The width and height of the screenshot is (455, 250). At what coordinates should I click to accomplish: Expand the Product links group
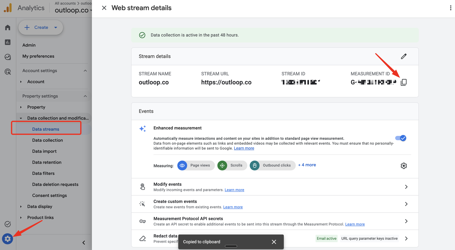click(21, 217)
